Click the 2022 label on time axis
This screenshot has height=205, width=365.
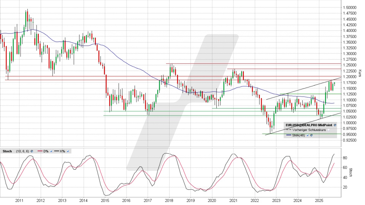[x=255, y=200]
